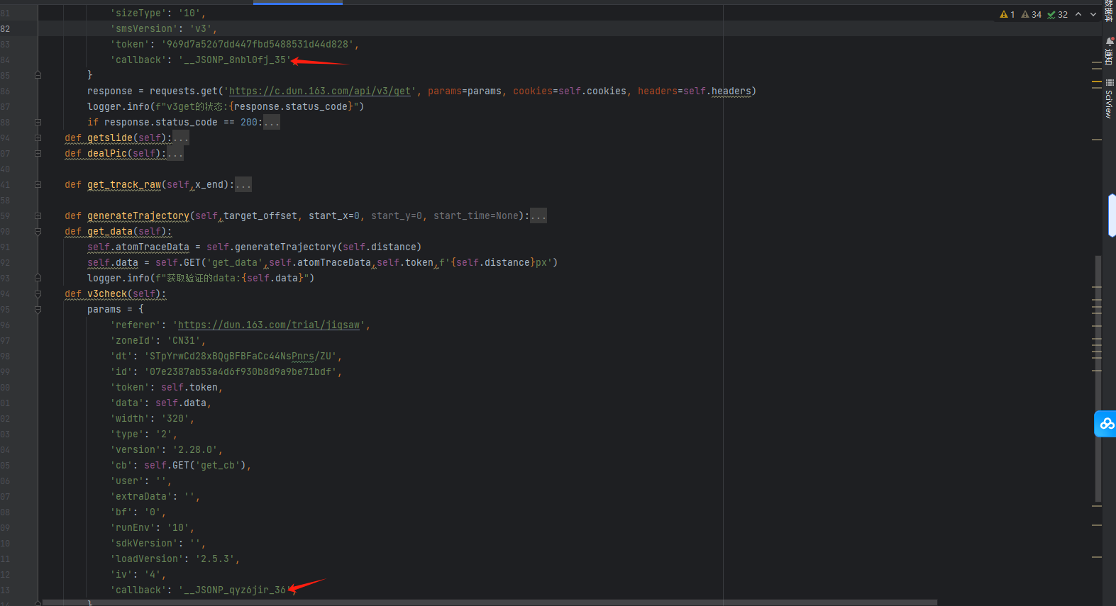The image size is (1116, 606).
Task: Click the weak warning count showing 34
Action: (x=1032, y=14)
